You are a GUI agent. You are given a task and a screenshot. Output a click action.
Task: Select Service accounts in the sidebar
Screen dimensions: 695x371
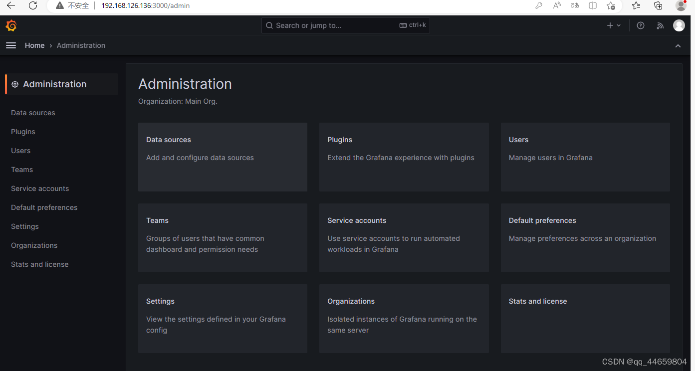[x=40, y=188]
